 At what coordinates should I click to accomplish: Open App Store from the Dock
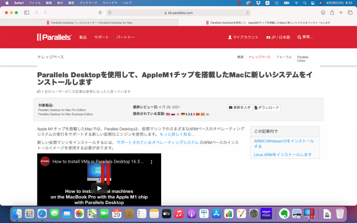[216, 214]
